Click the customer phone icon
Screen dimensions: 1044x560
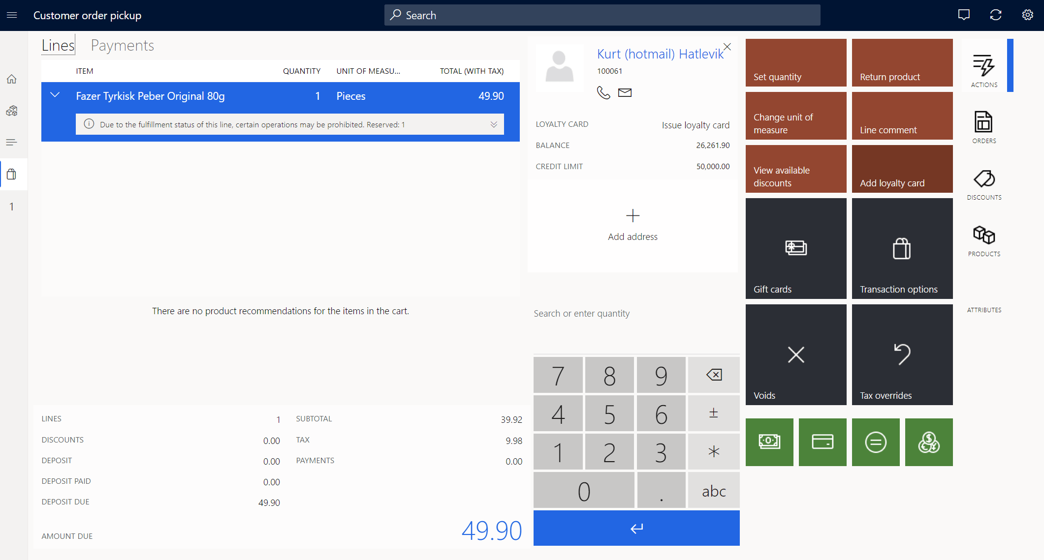coord(603,92)
